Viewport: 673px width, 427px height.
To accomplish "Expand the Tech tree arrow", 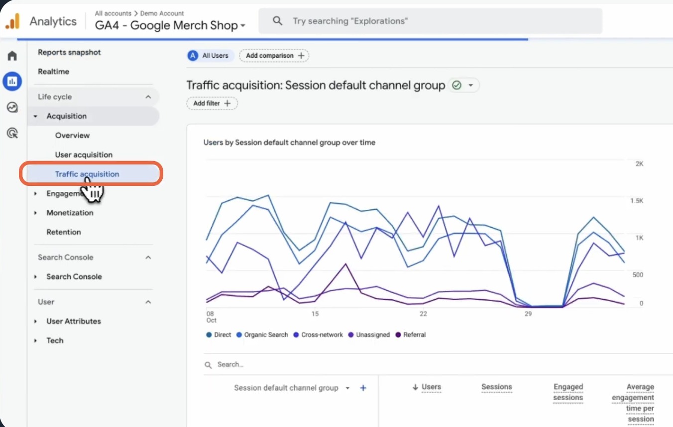I will click(35, 341).
